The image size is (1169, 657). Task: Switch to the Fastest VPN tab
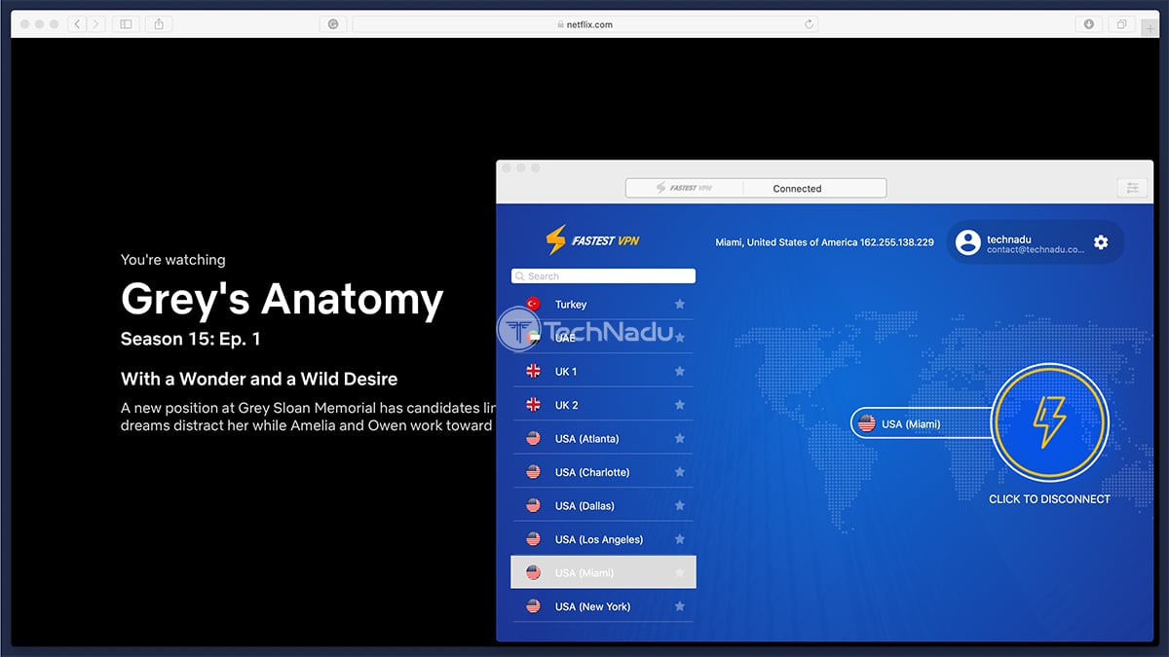(x=684, y=189)
